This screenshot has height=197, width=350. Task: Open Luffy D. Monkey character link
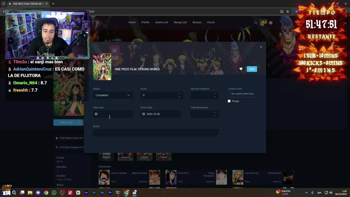coord(119,173)
